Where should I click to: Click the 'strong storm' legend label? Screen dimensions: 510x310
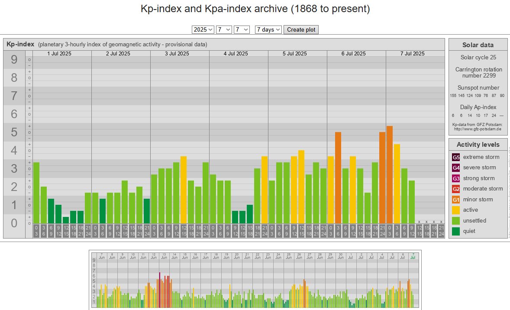pos(479,178)
